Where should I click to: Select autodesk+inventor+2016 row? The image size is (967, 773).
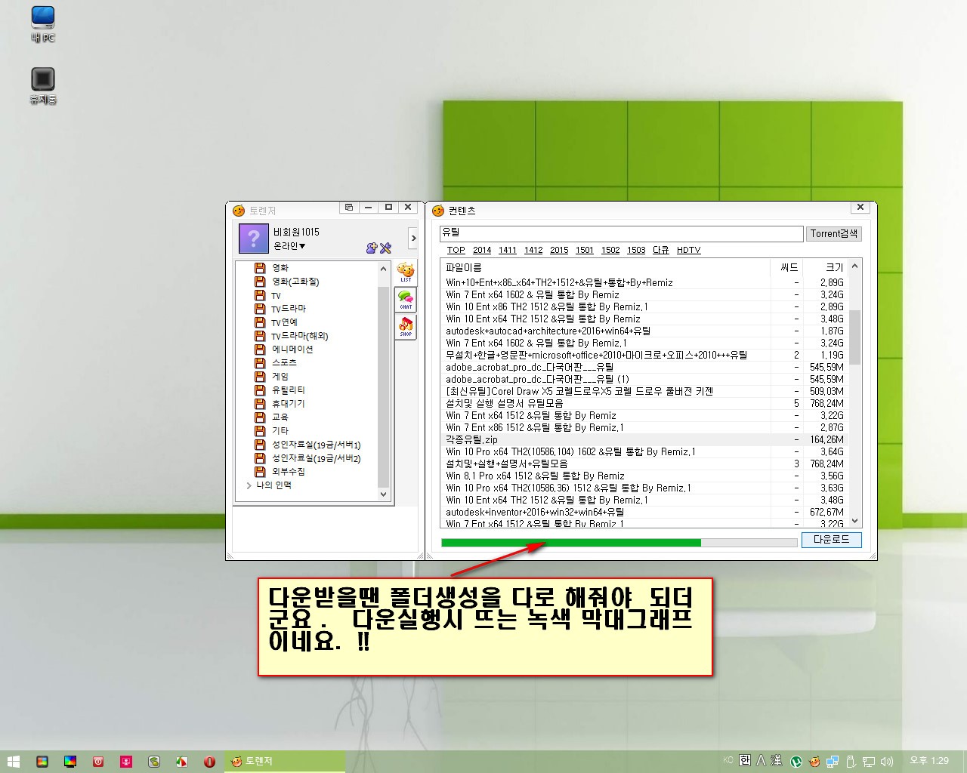tap(644, 512)
